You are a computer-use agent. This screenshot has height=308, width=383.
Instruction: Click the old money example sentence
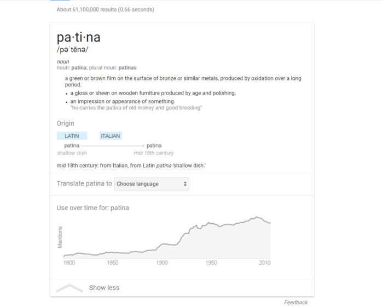(x=136, y=108)
